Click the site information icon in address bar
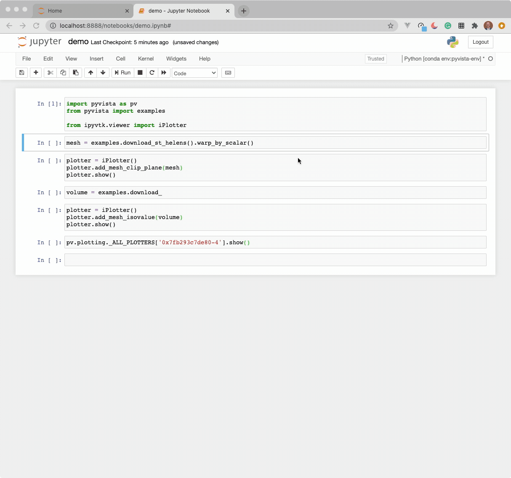The image size is (511, 478). pos(53,26)
